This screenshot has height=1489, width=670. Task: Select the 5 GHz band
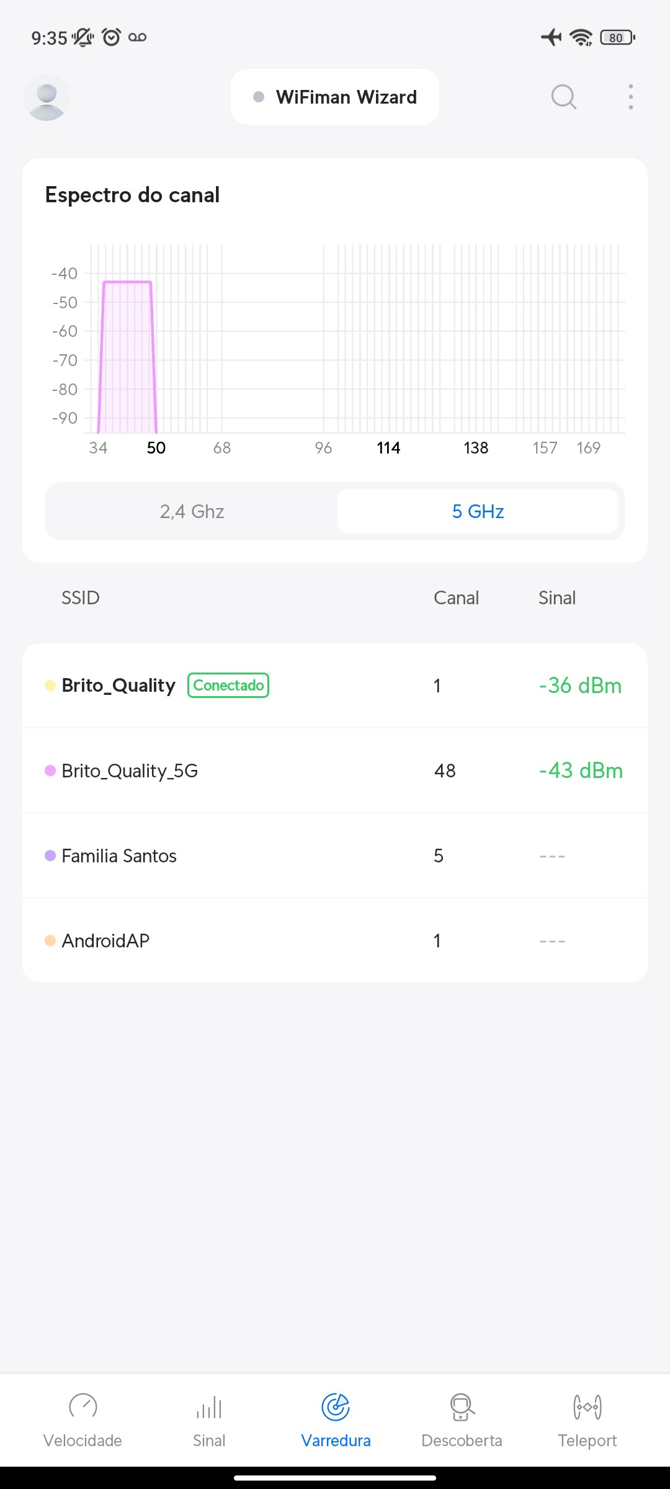click(x=478, y=511)
